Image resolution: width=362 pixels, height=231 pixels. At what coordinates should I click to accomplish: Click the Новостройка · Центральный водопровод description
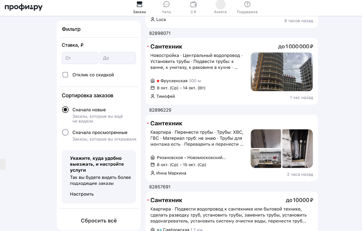tap(196, 61)
